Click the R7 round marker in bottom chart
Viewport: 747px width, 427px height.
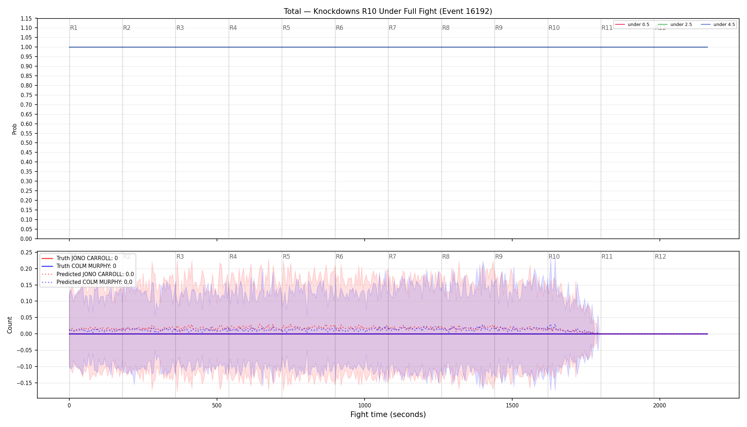(392, 257)
